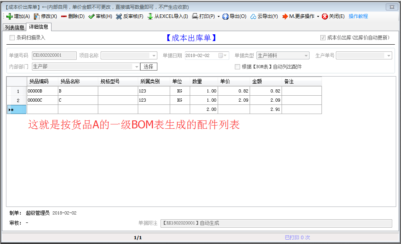Click the 打印(P) printer icon
Image resolution: width=401 pixels, height=244 pixels.
pos(195,16)
